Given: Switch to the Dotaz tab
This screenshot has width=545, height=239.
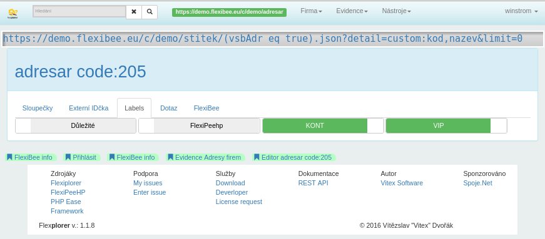Looking at the screenshot, I should (168, 108).
